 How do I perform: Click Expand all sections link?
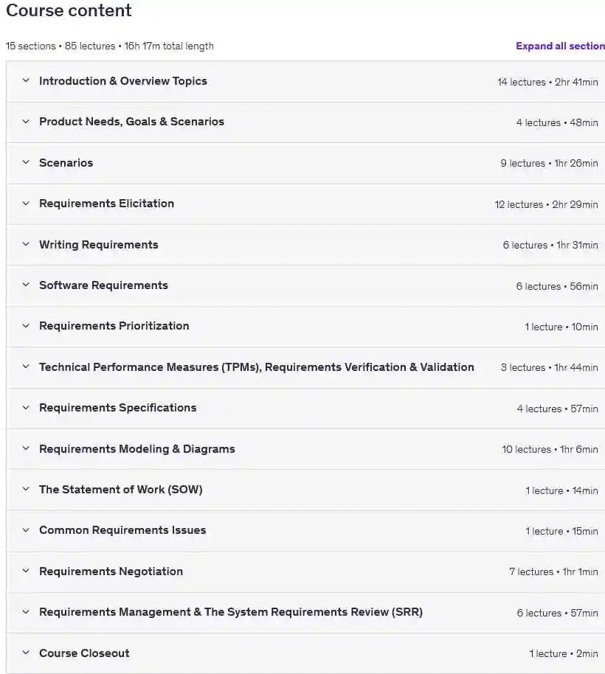(x=560, y=46)
